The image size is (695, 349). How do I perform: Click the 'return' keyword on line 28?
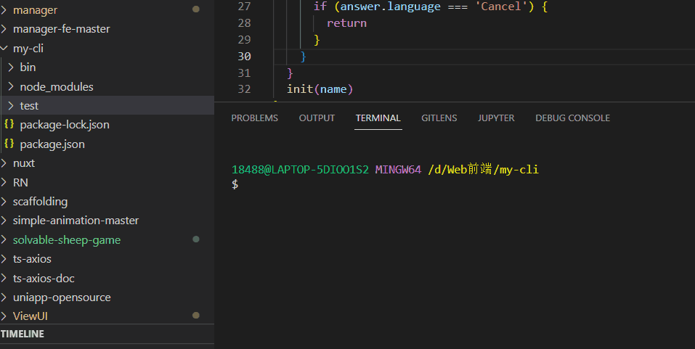[346, 23]
